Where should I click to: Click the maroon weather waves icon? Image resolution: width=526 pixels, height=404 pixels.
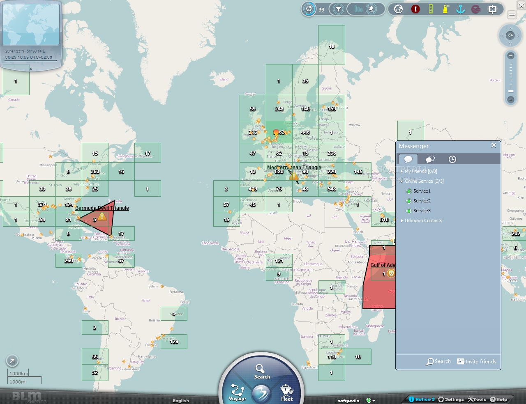(x=476, y=9)
